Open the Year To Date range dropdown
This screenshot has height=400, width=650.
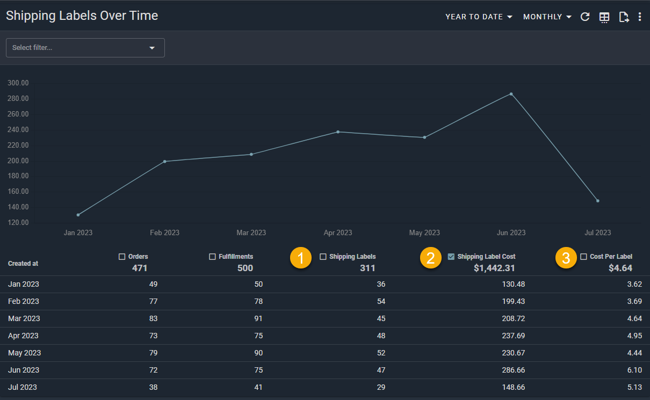pyautogui.click(x=479, y=17)
